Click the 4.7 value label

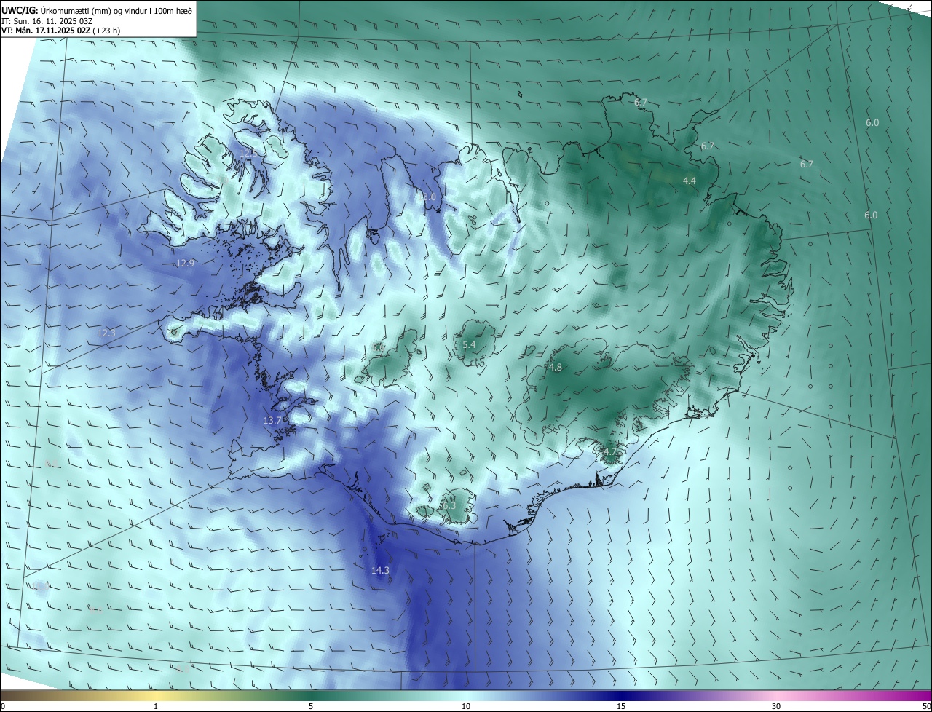click(610, 452)
